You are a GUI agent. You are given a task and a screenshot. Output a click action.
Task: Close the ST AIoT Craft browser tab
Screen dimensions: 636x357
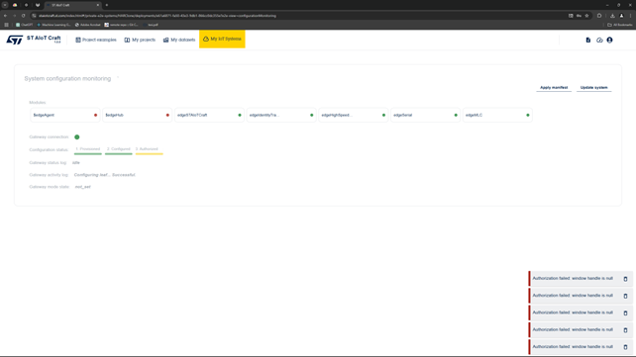[98, 5]
